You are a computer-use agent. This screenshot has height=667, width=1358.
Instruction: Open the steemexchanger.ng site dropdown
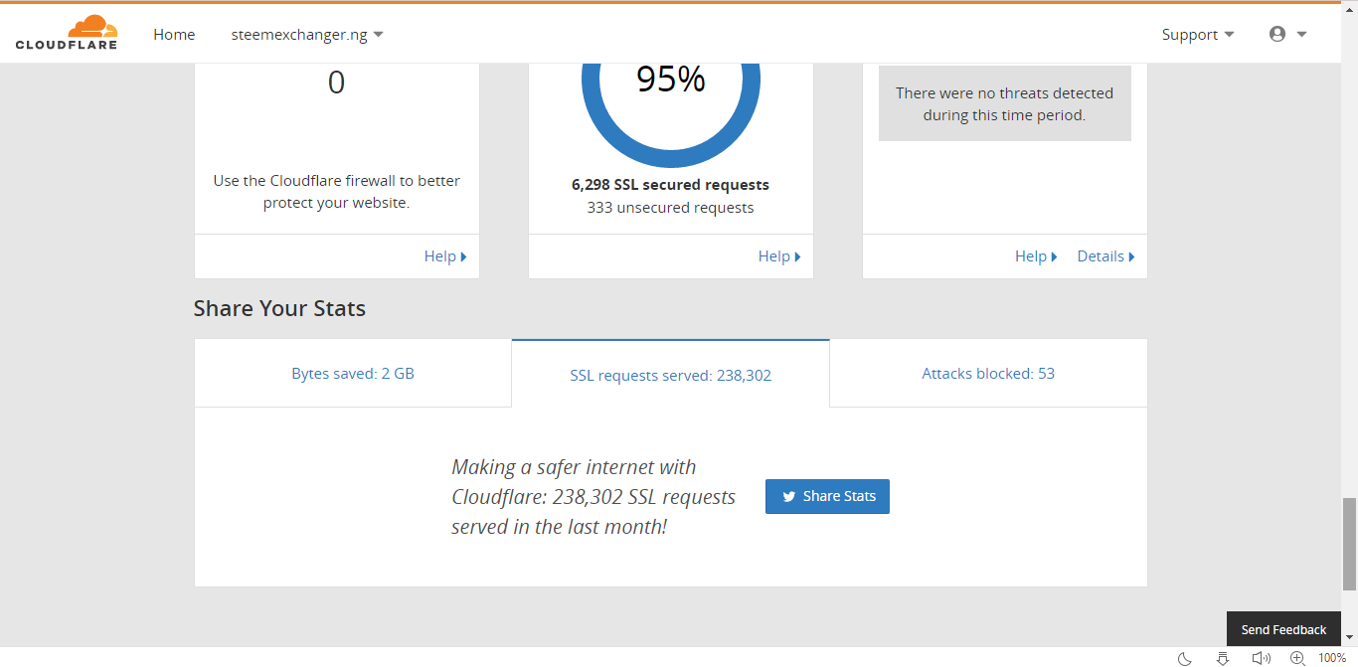307,35
